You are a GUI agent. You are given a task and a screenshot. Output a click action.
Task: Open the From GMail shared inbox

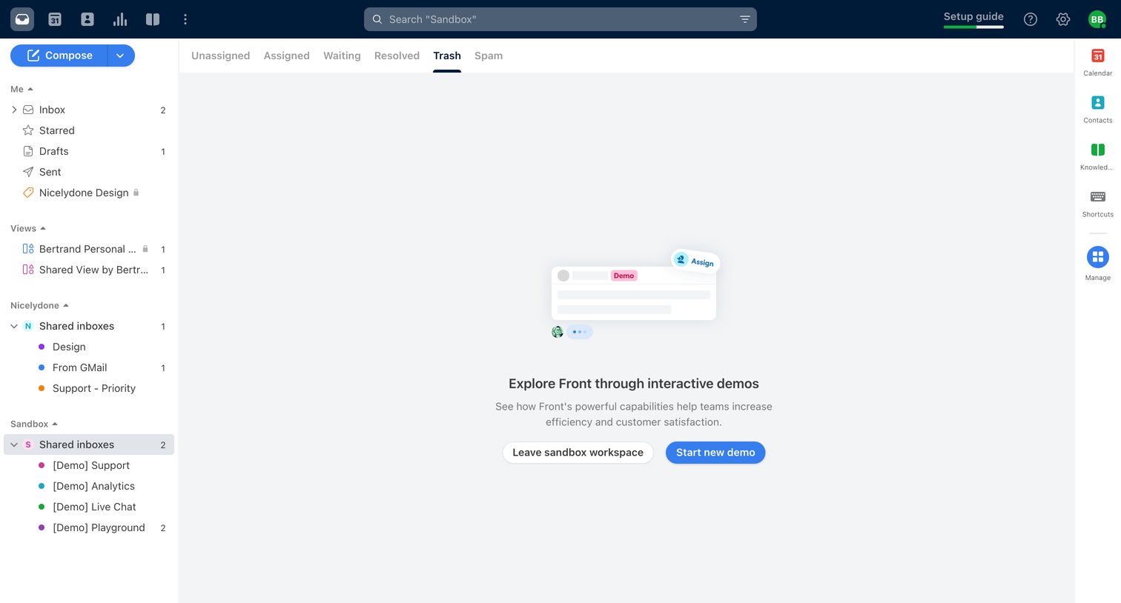click(89, 367)
